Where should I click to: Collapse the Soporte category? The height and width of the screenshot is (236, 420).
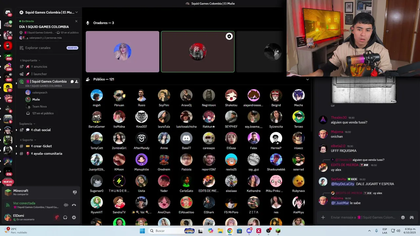pyautogui.click(x=28, y=140)
